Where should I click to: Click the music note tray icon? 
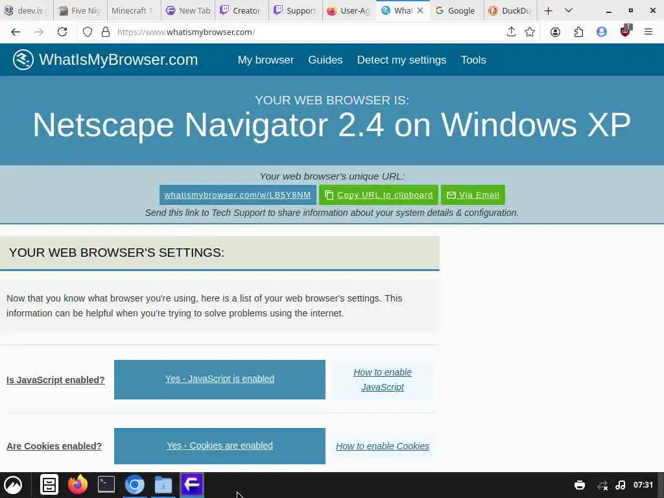coord(621,485)
